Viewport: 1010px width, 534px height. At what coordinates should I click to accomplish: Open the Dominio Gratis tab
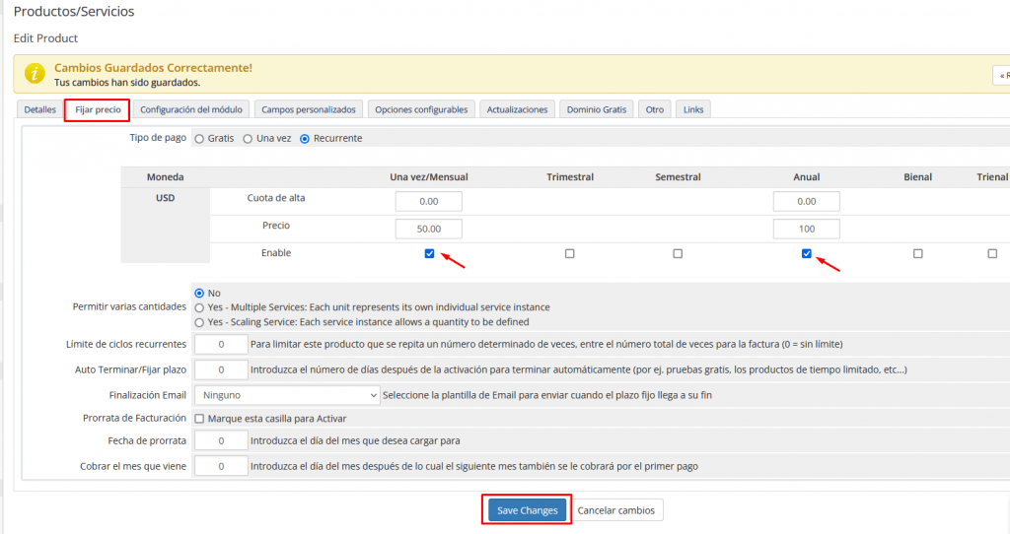pyautogui.click(x=597, y=109)
